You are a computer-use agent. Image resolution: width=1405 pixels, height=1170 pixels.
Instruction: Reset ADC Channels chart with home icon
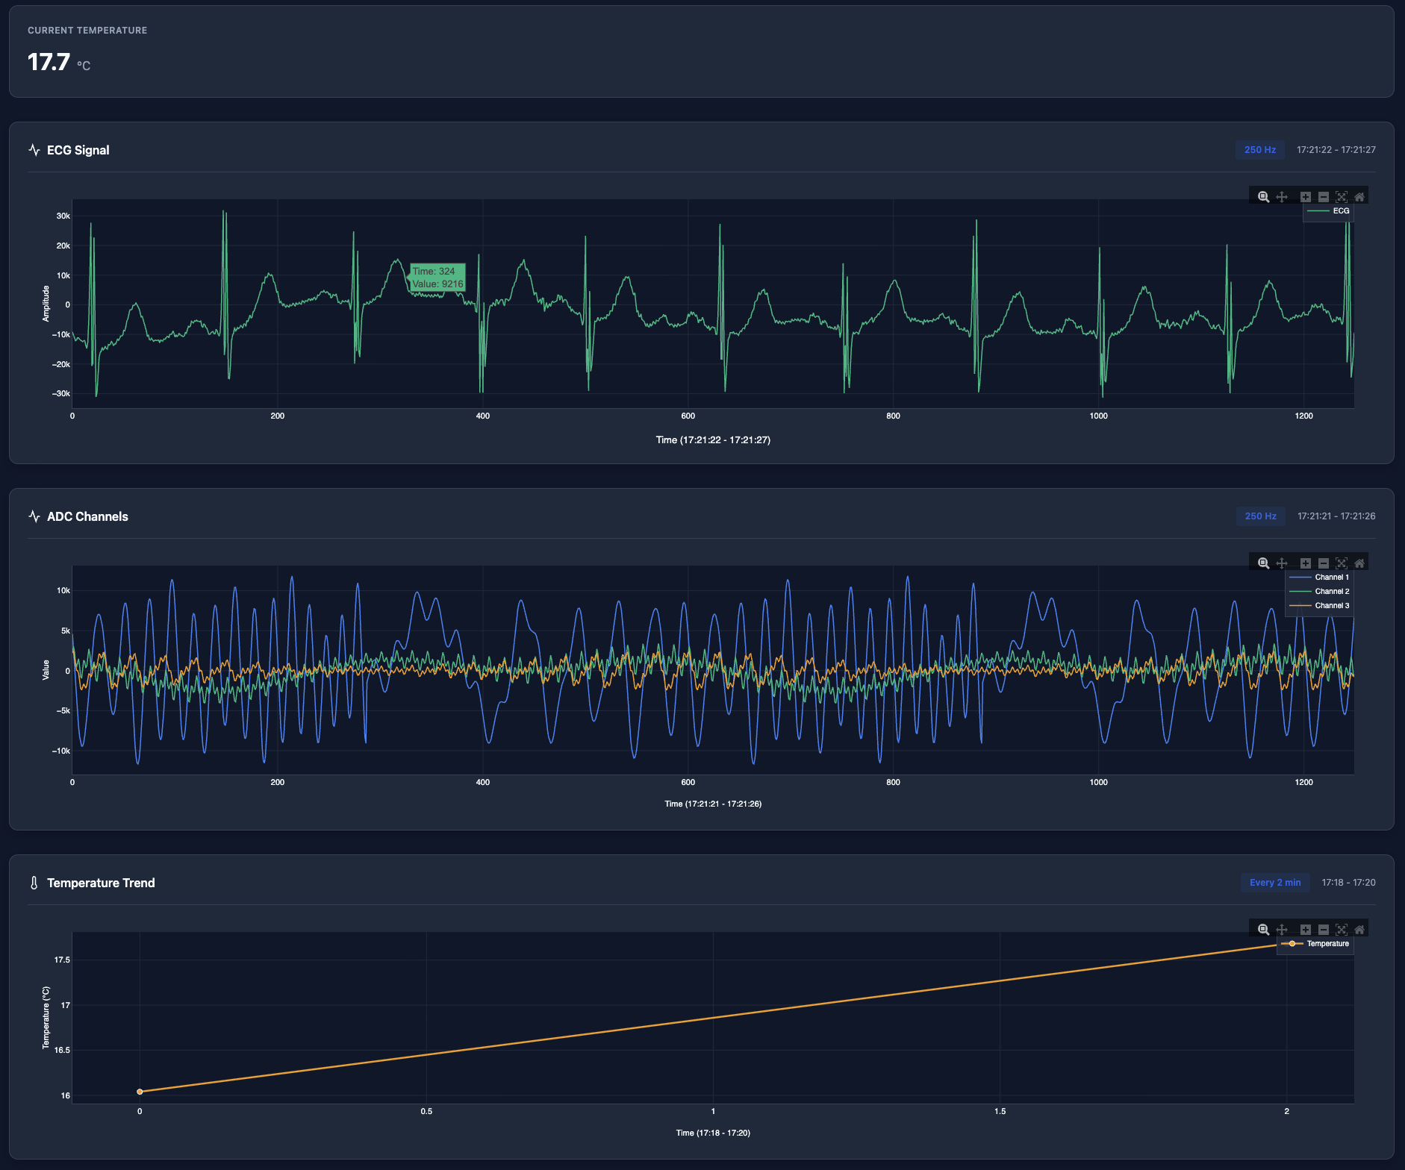click(1359, 563)
